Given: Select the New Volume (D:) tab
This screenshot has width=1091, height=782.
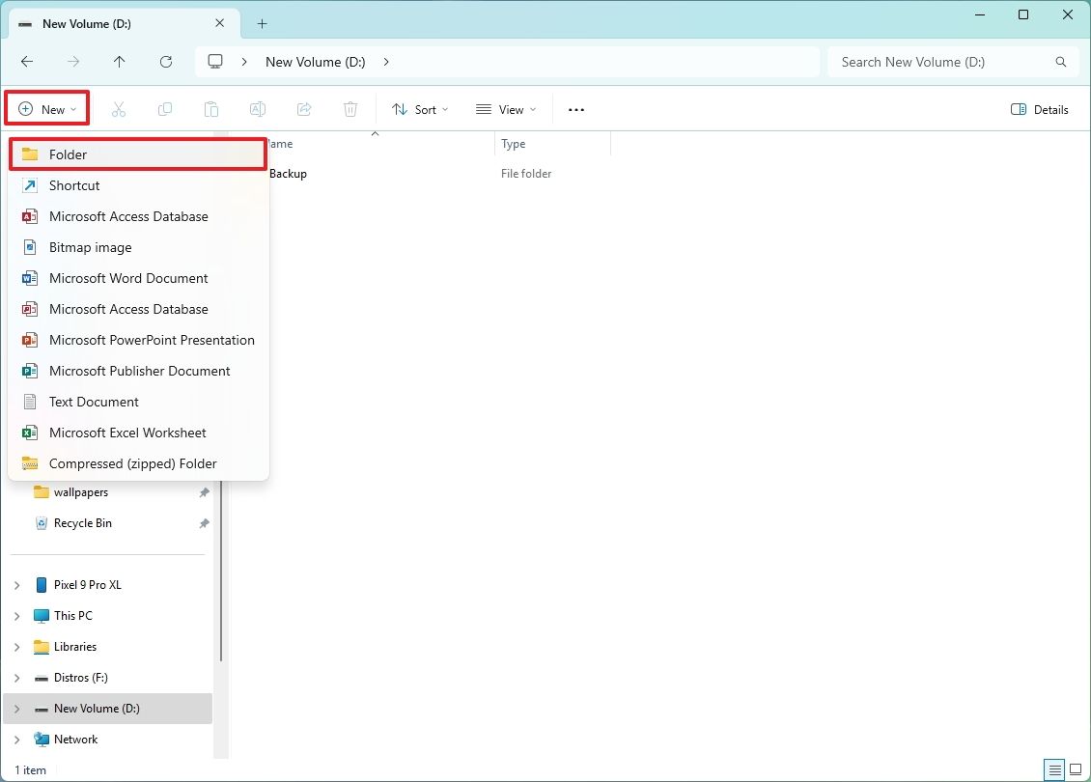Looking at the screenshot, I should pyautogui.click(x=87, y=23).
